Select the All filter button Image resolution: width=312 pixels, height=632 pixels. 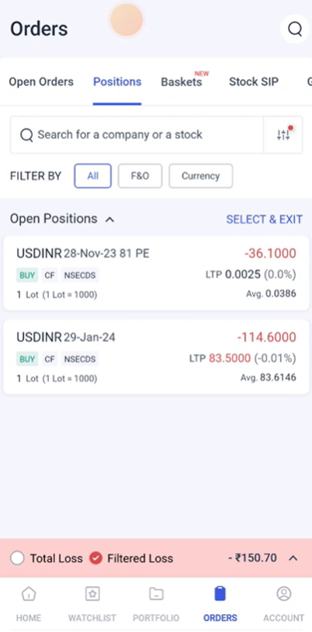92,176
